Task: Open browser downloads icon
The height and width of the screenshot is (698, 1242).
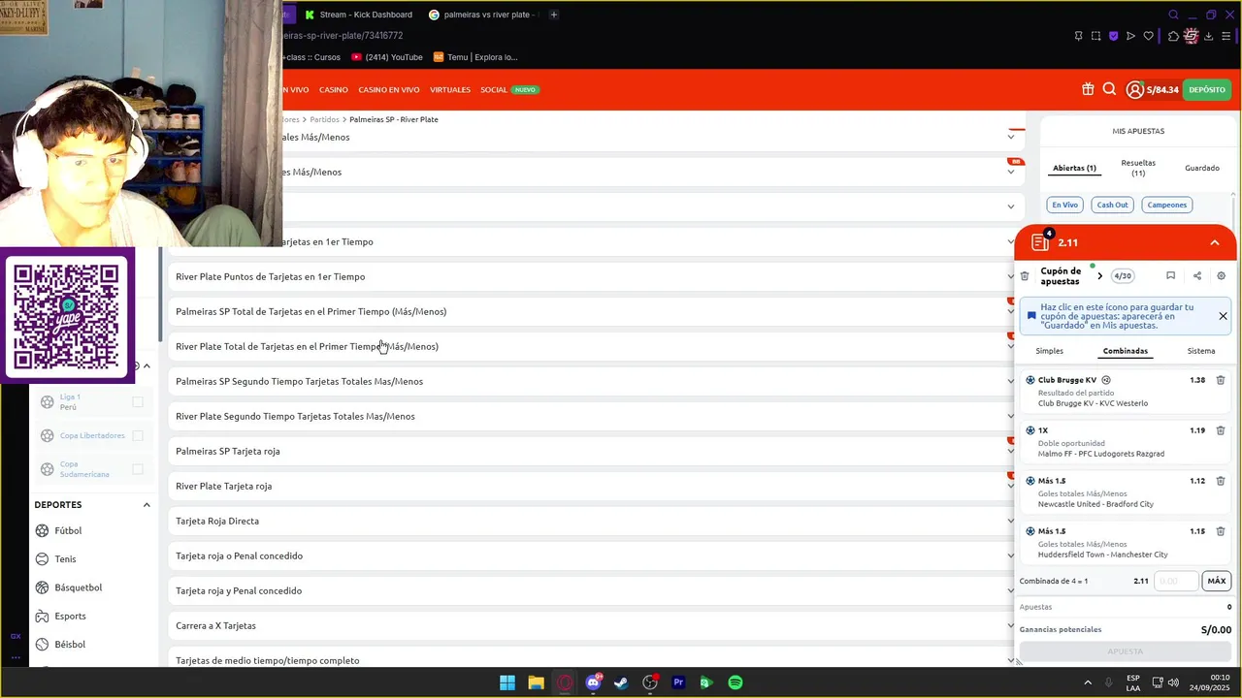Action: pos(1208,36)
